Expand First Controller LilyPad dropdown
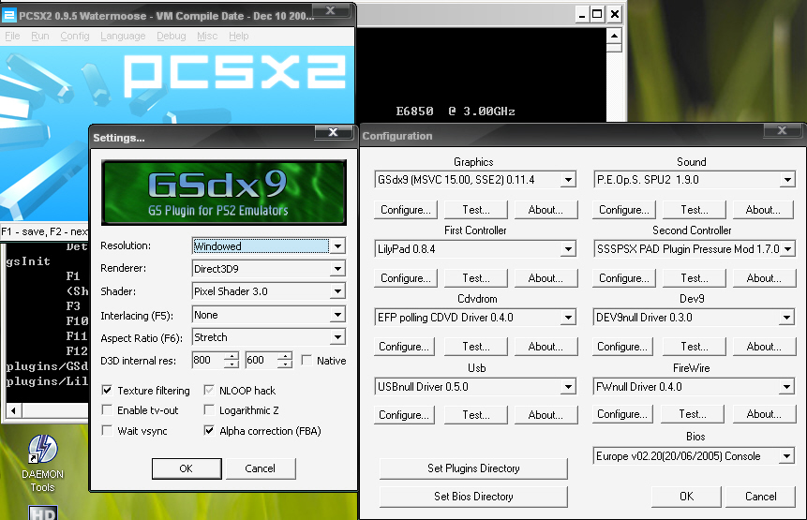This screenshot has height=520, width=807. (568, 249)
